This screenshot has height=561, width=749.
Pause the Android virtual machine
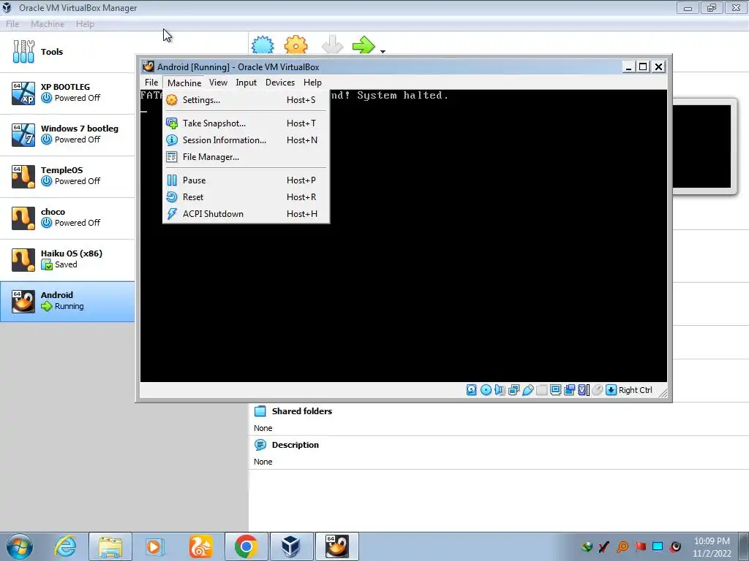pos(246,180)
